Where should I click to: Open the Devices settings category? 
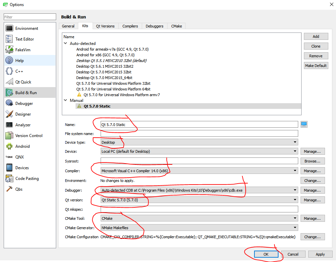[x=30, y=168]
